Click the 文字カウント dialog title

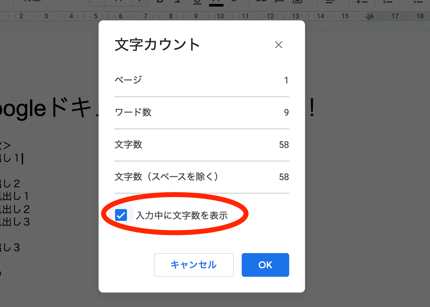point(157,45)
